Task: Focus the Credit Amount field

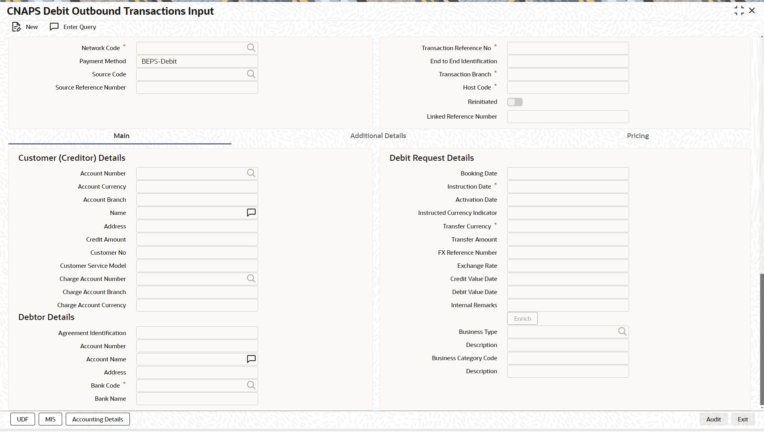Action: pyautogui.click(x=197, y=240)
